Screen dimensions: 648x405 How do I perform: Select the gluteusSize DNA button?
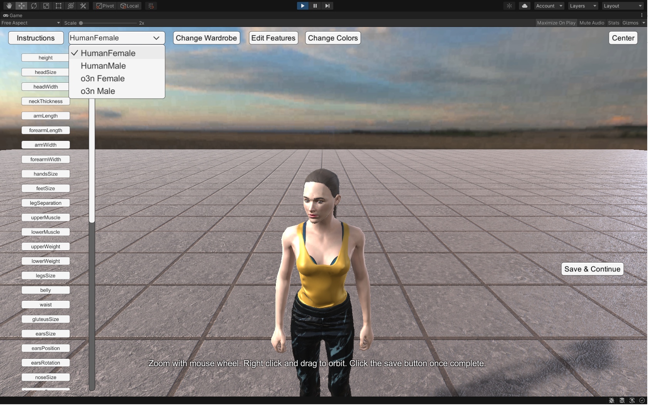(x=45, y=319)
